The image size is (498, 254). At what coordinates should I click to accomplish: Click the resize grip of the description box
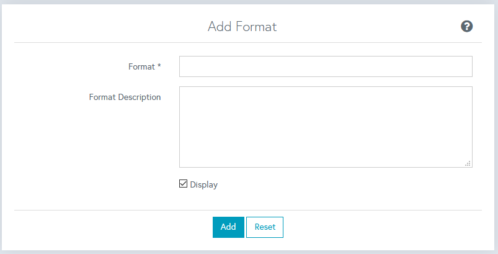click(x=468, y=163)
